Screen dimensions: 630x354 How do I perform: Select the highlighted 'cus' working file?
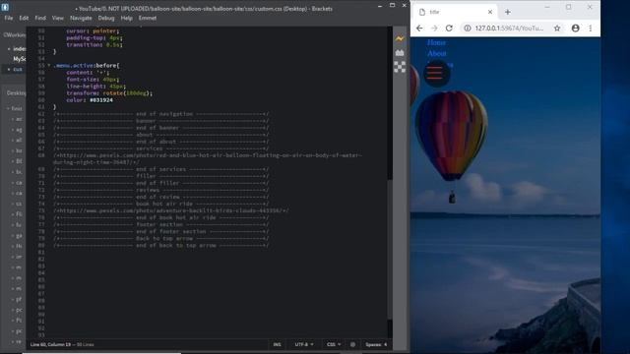[x=15, y=70]
